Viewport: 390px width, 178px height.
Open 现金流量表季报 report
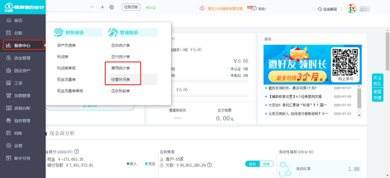click(x=70, y=91)
